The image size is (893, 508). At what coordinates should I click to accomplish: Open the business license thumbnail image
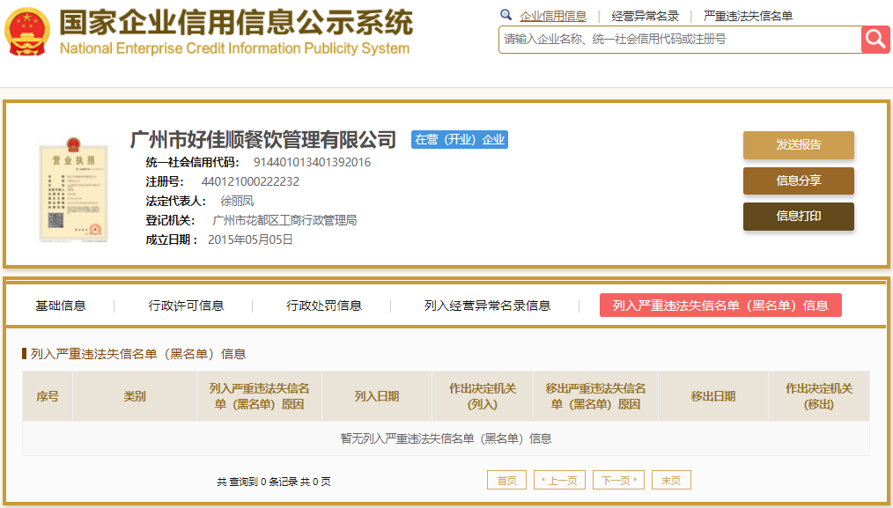coord(73,189)
